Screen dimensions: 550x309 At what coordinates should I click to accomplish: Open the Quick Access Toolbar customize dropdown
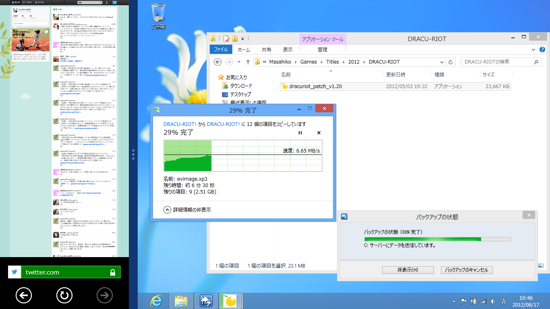tap(242, 39)
